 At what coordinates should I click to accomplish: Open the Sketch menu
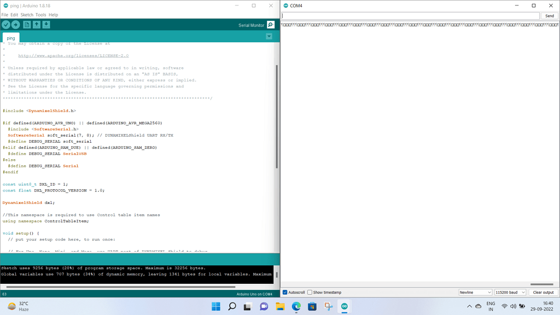tap(27, 15)
